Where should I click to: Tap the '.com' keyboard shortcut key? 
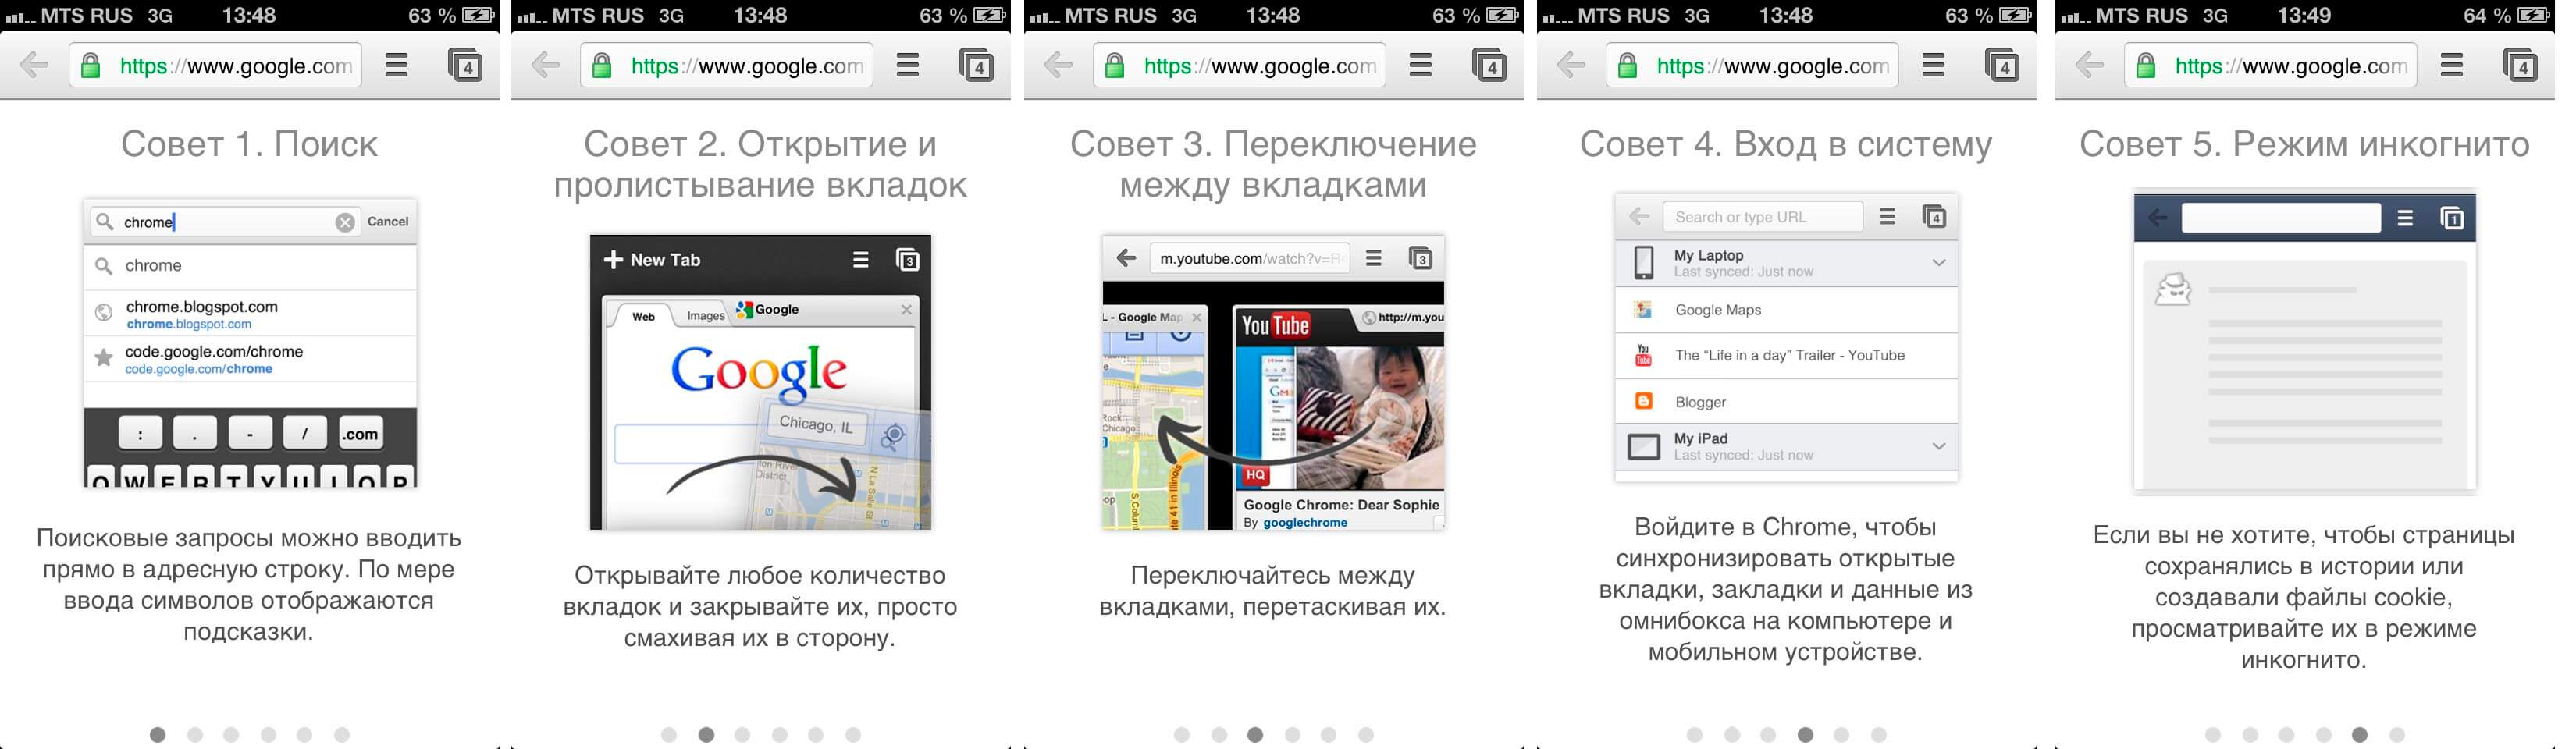[360, 434]
